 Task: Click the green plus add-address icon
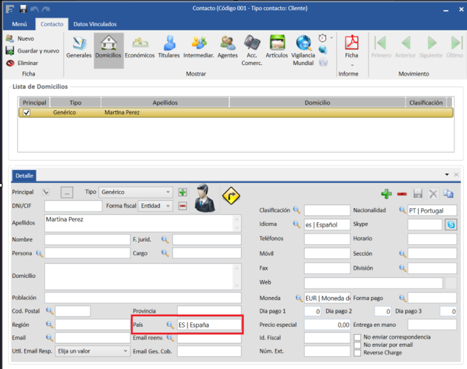click(x=386, y=194)
